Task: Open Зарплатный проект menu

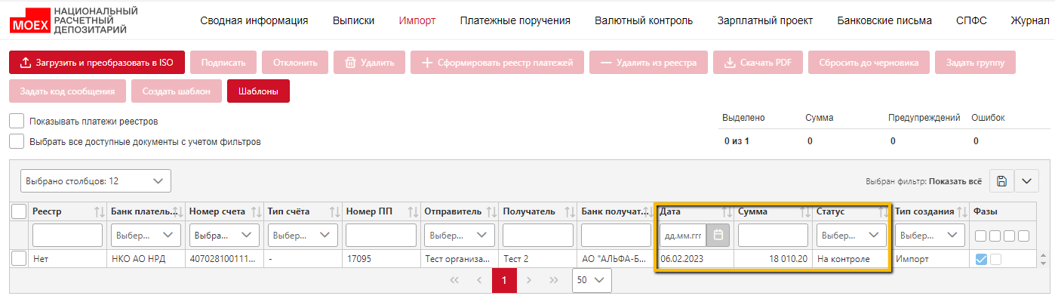Action: (765, 20)
